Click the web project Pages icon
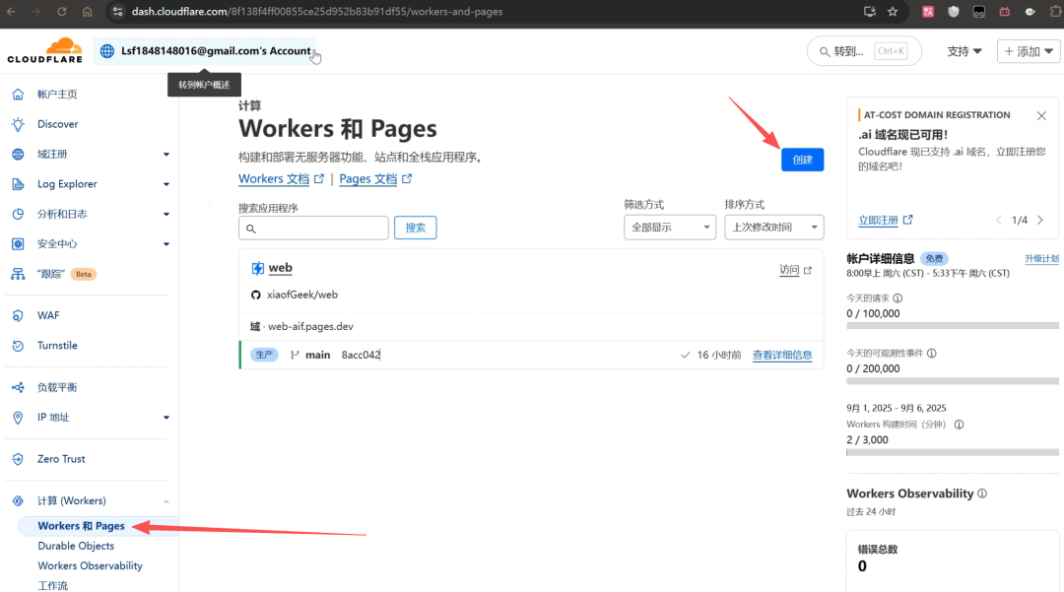1064x592 pixels. pyautogui.click(x=258, y=269)
